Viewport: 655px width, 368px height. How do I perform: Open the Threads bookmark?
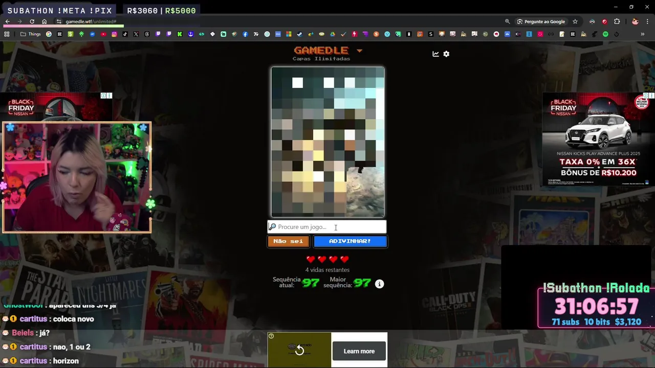click(147, 34)
